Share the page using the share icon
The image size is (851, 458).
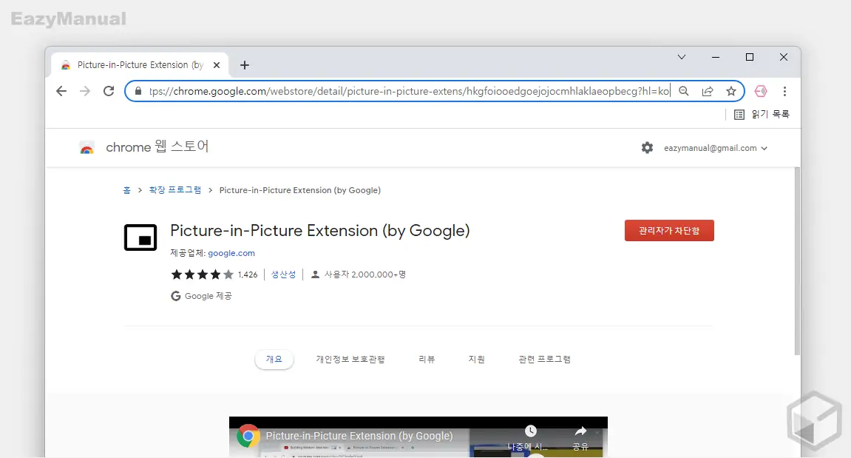point(708,91)
